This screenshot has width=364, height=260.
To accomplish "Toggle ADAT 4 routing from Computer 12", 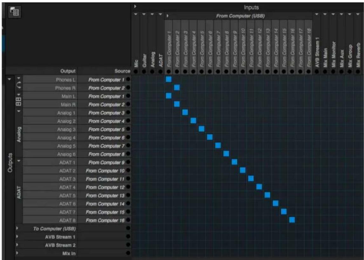I will [259, 187].
